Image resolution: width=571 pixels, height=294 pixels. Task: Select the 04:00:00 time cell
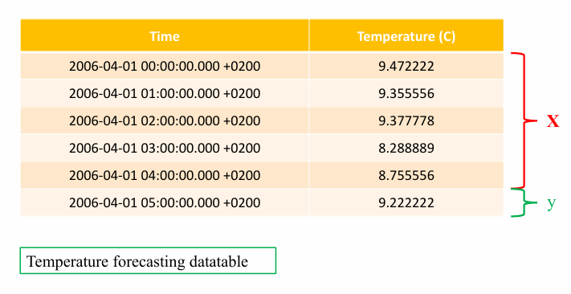pos(165,175)
